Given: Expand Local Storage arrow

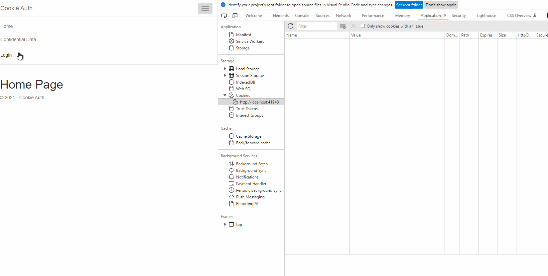Looking at the screenshot, I should (225, 69).
